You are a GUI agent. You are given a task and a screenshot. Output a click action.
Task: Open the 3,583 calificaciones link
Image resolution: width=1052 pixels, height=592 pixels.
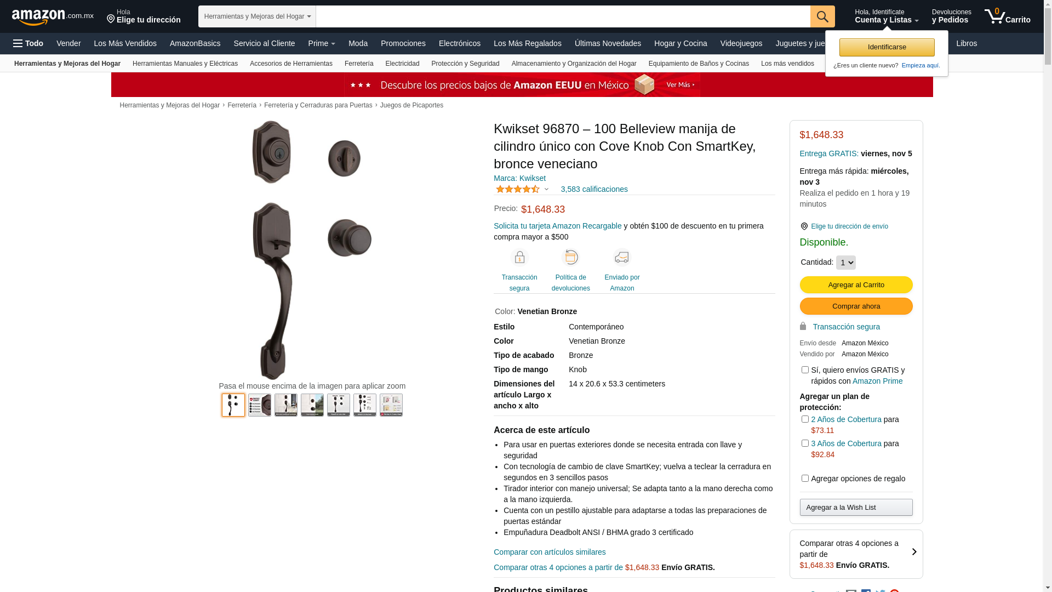click(594, 189)
